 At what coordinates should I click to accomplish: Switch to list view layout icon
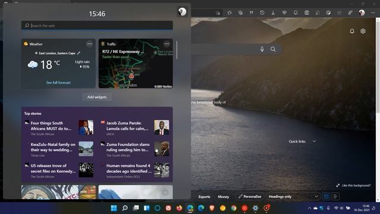(x=335, y=196)
